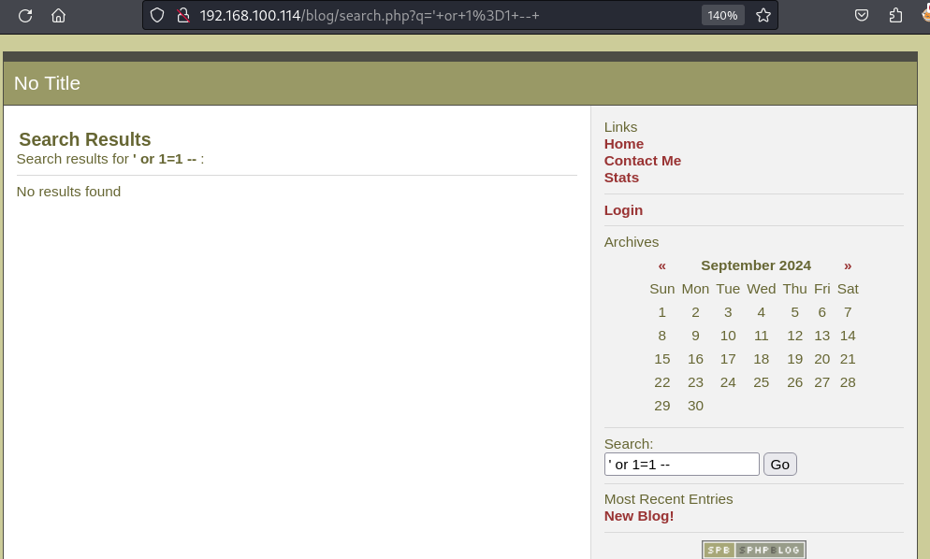Viewport: 930px width, 559px height.
Task: Click the browser home icon
Action: point(58,15)
